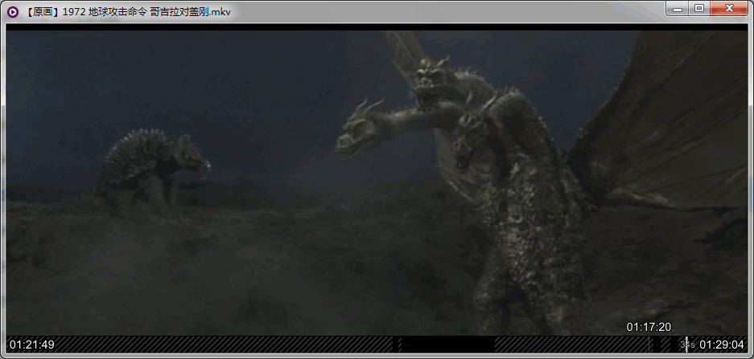
Task: Click the black segment on the seek bar
Action: click(x=447, y=344)
